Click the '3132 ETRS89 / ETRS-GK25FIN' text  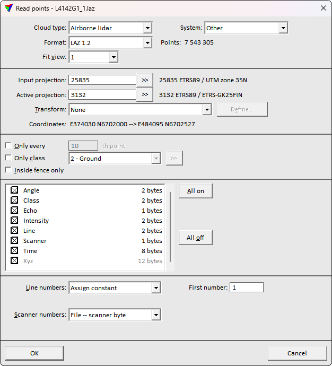pos(200,95)
